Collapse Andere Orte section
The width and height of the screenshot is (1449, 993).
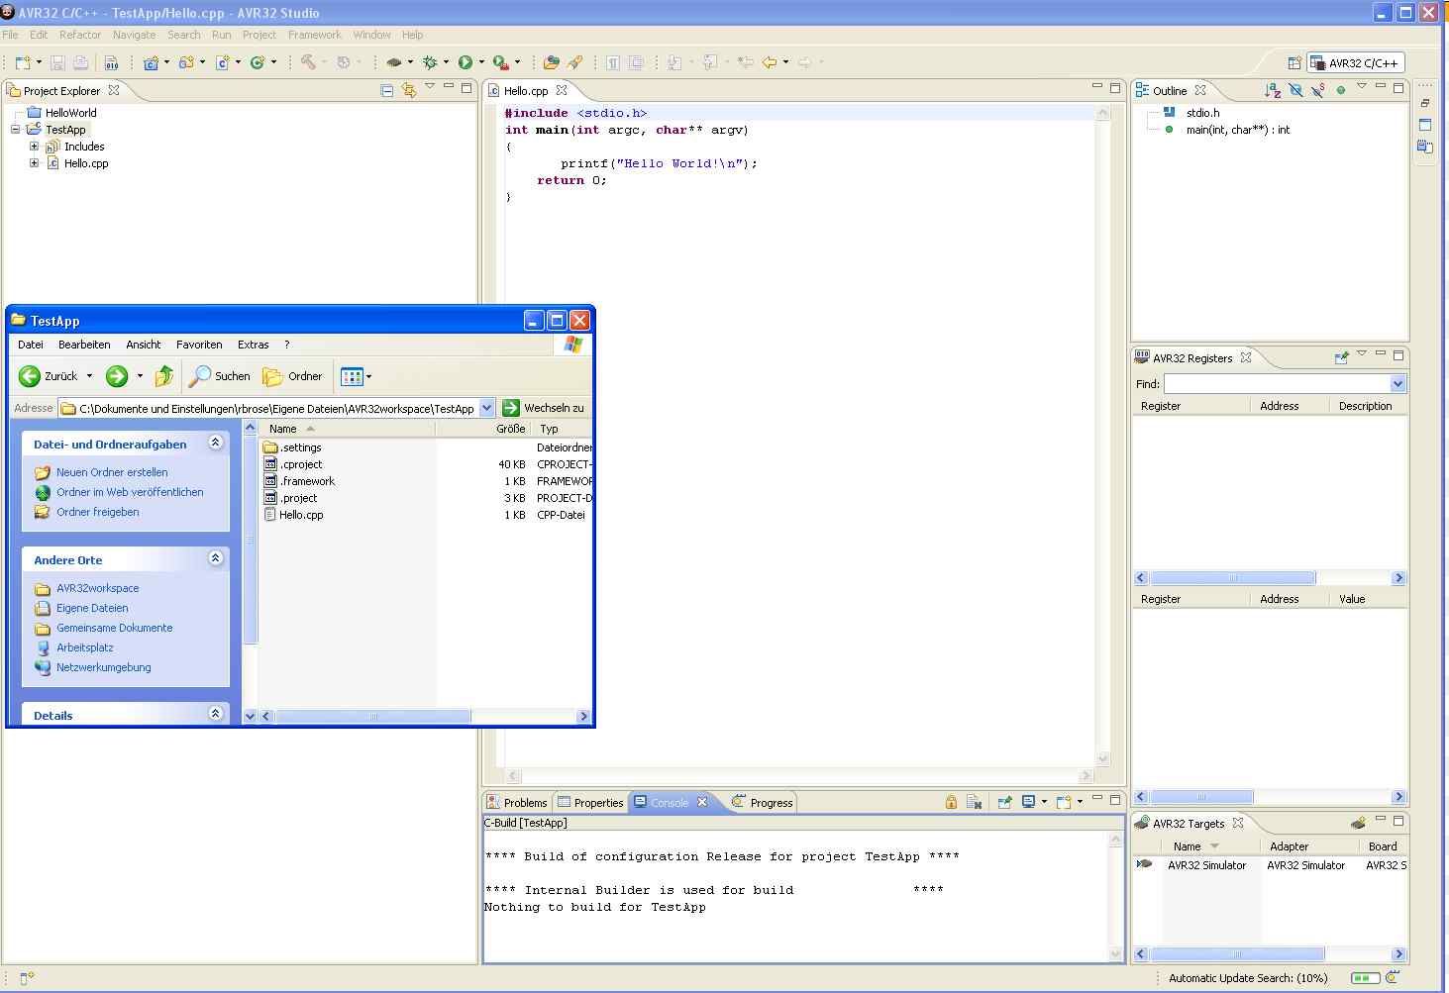click(x=215, y=558)
